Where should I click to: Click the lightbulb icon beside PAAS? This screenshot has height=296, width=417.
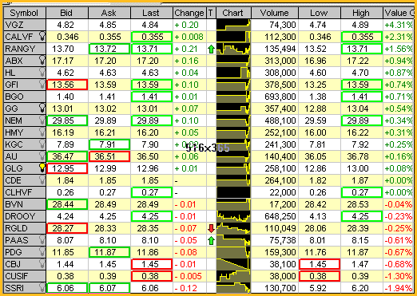(42, 239)
